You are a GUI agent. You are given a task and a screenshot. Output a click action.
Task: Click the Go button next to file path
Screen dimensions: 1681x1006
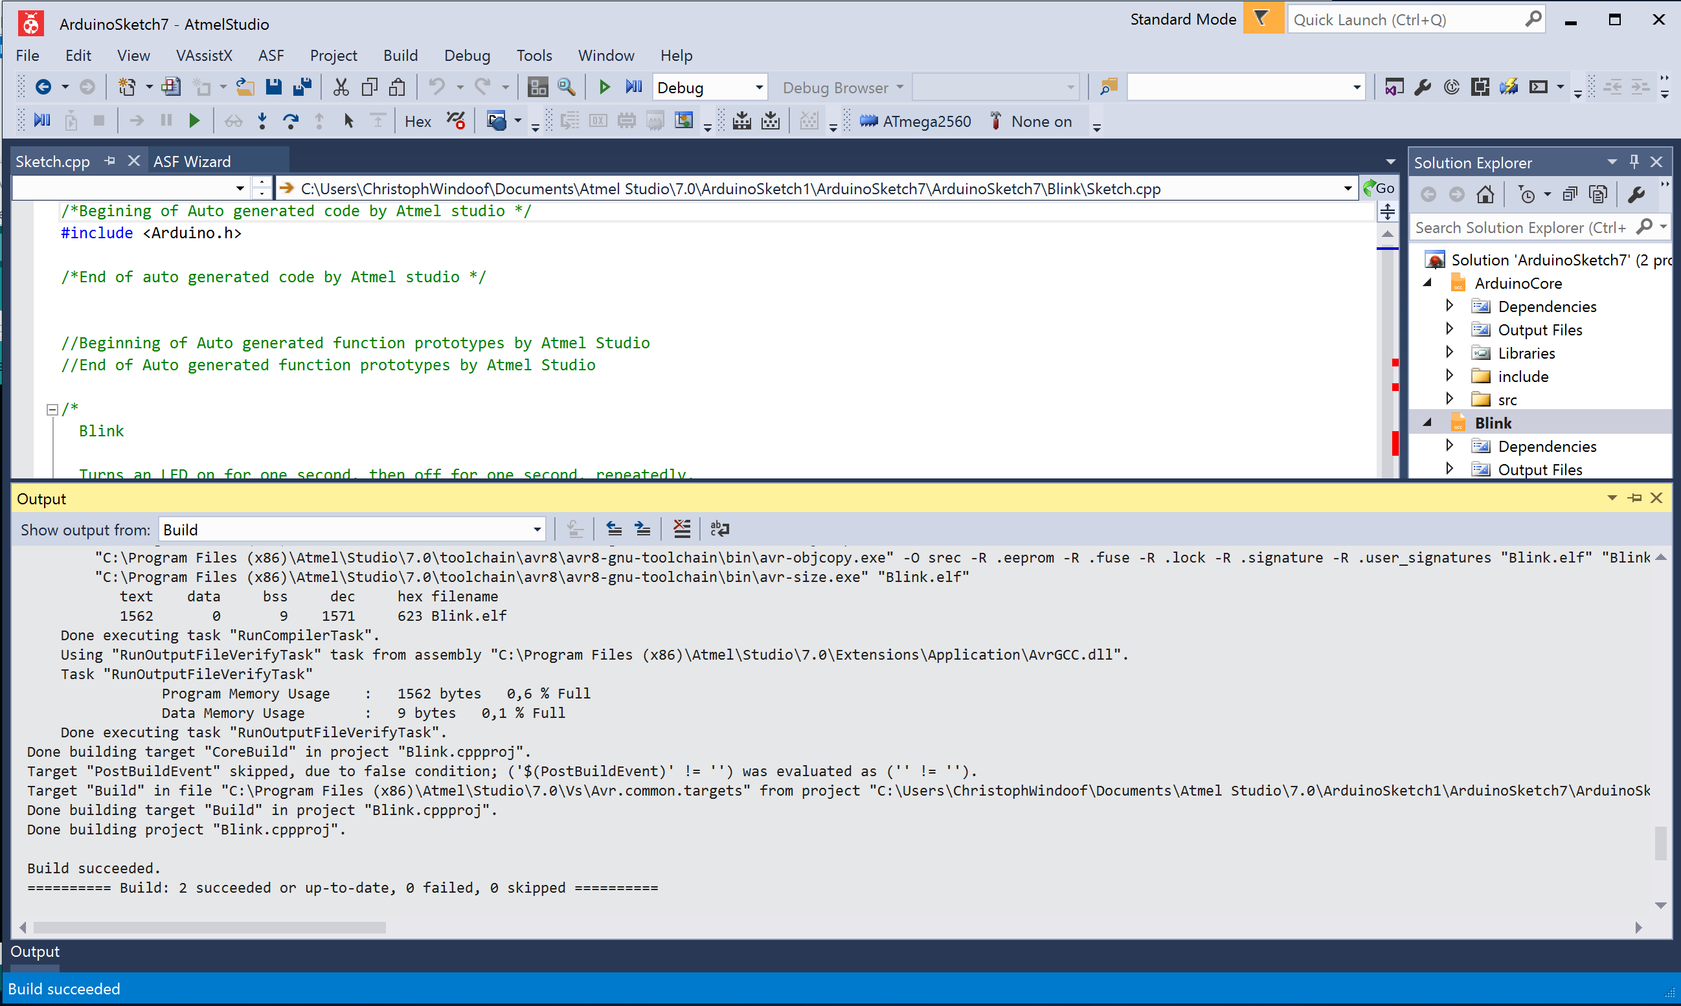coord(1379,188)
